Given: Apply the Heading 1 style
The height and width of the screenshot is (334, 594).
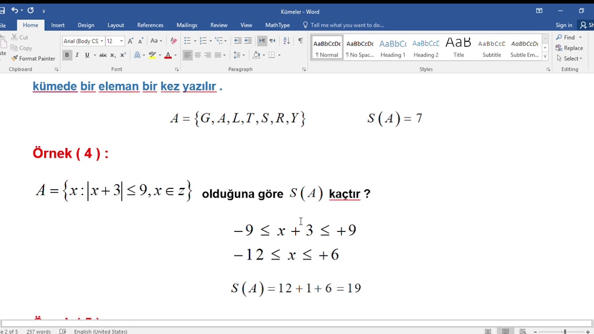Looking at the screenshot, I should [393, 47].
